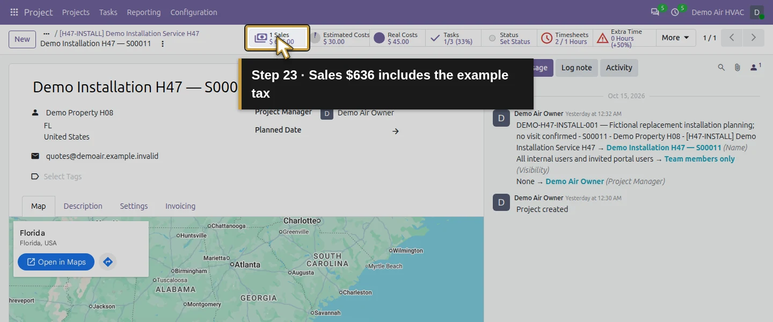Click the Project app title
773x322 pixels.
(39, 12)
